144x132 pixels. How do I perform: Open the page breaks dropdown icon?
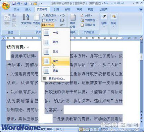(x=63, y=16)
